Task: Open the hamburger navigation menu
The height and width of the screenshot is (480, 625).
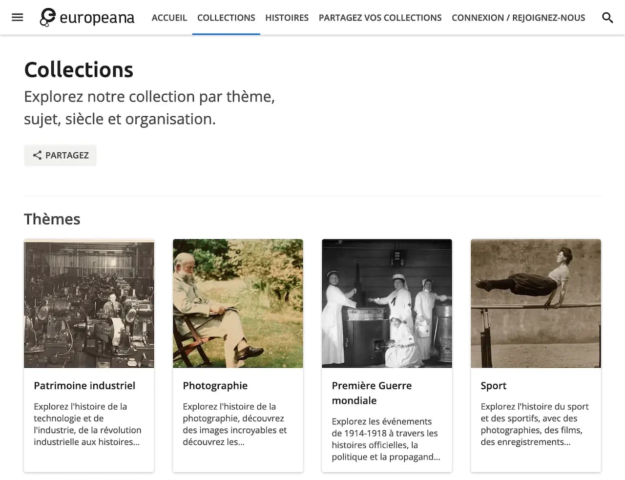Action: 18,17
